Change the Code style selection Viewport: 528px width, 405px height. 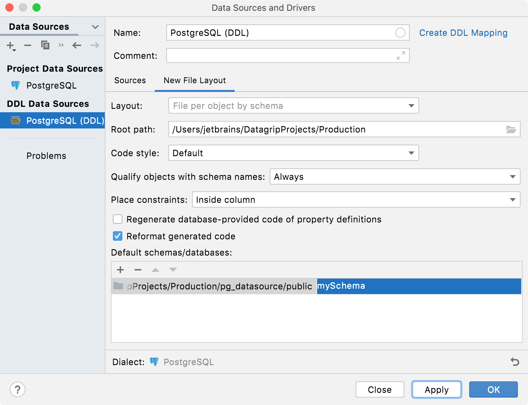point(411,153)
